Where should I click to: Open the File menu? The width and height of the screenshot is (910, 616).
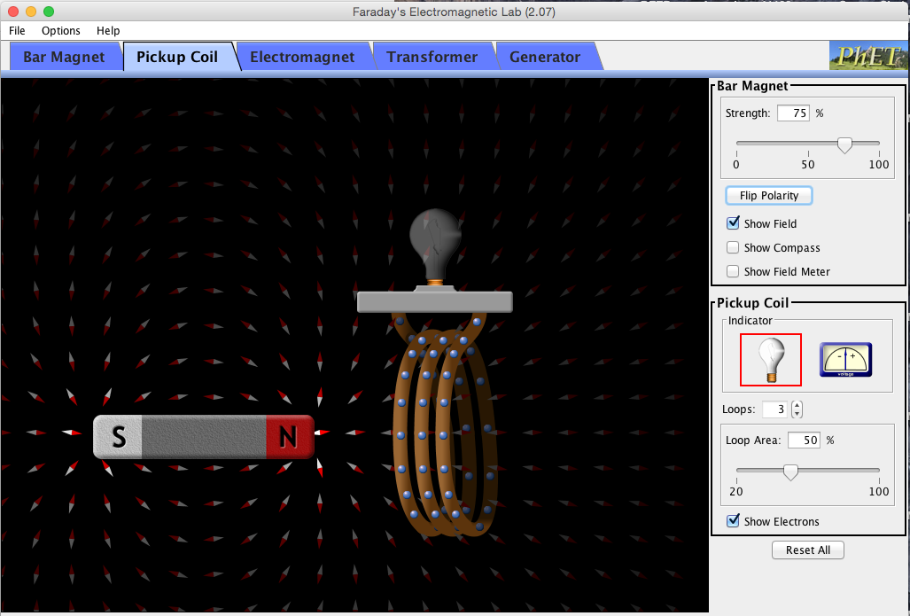(17, 31)
